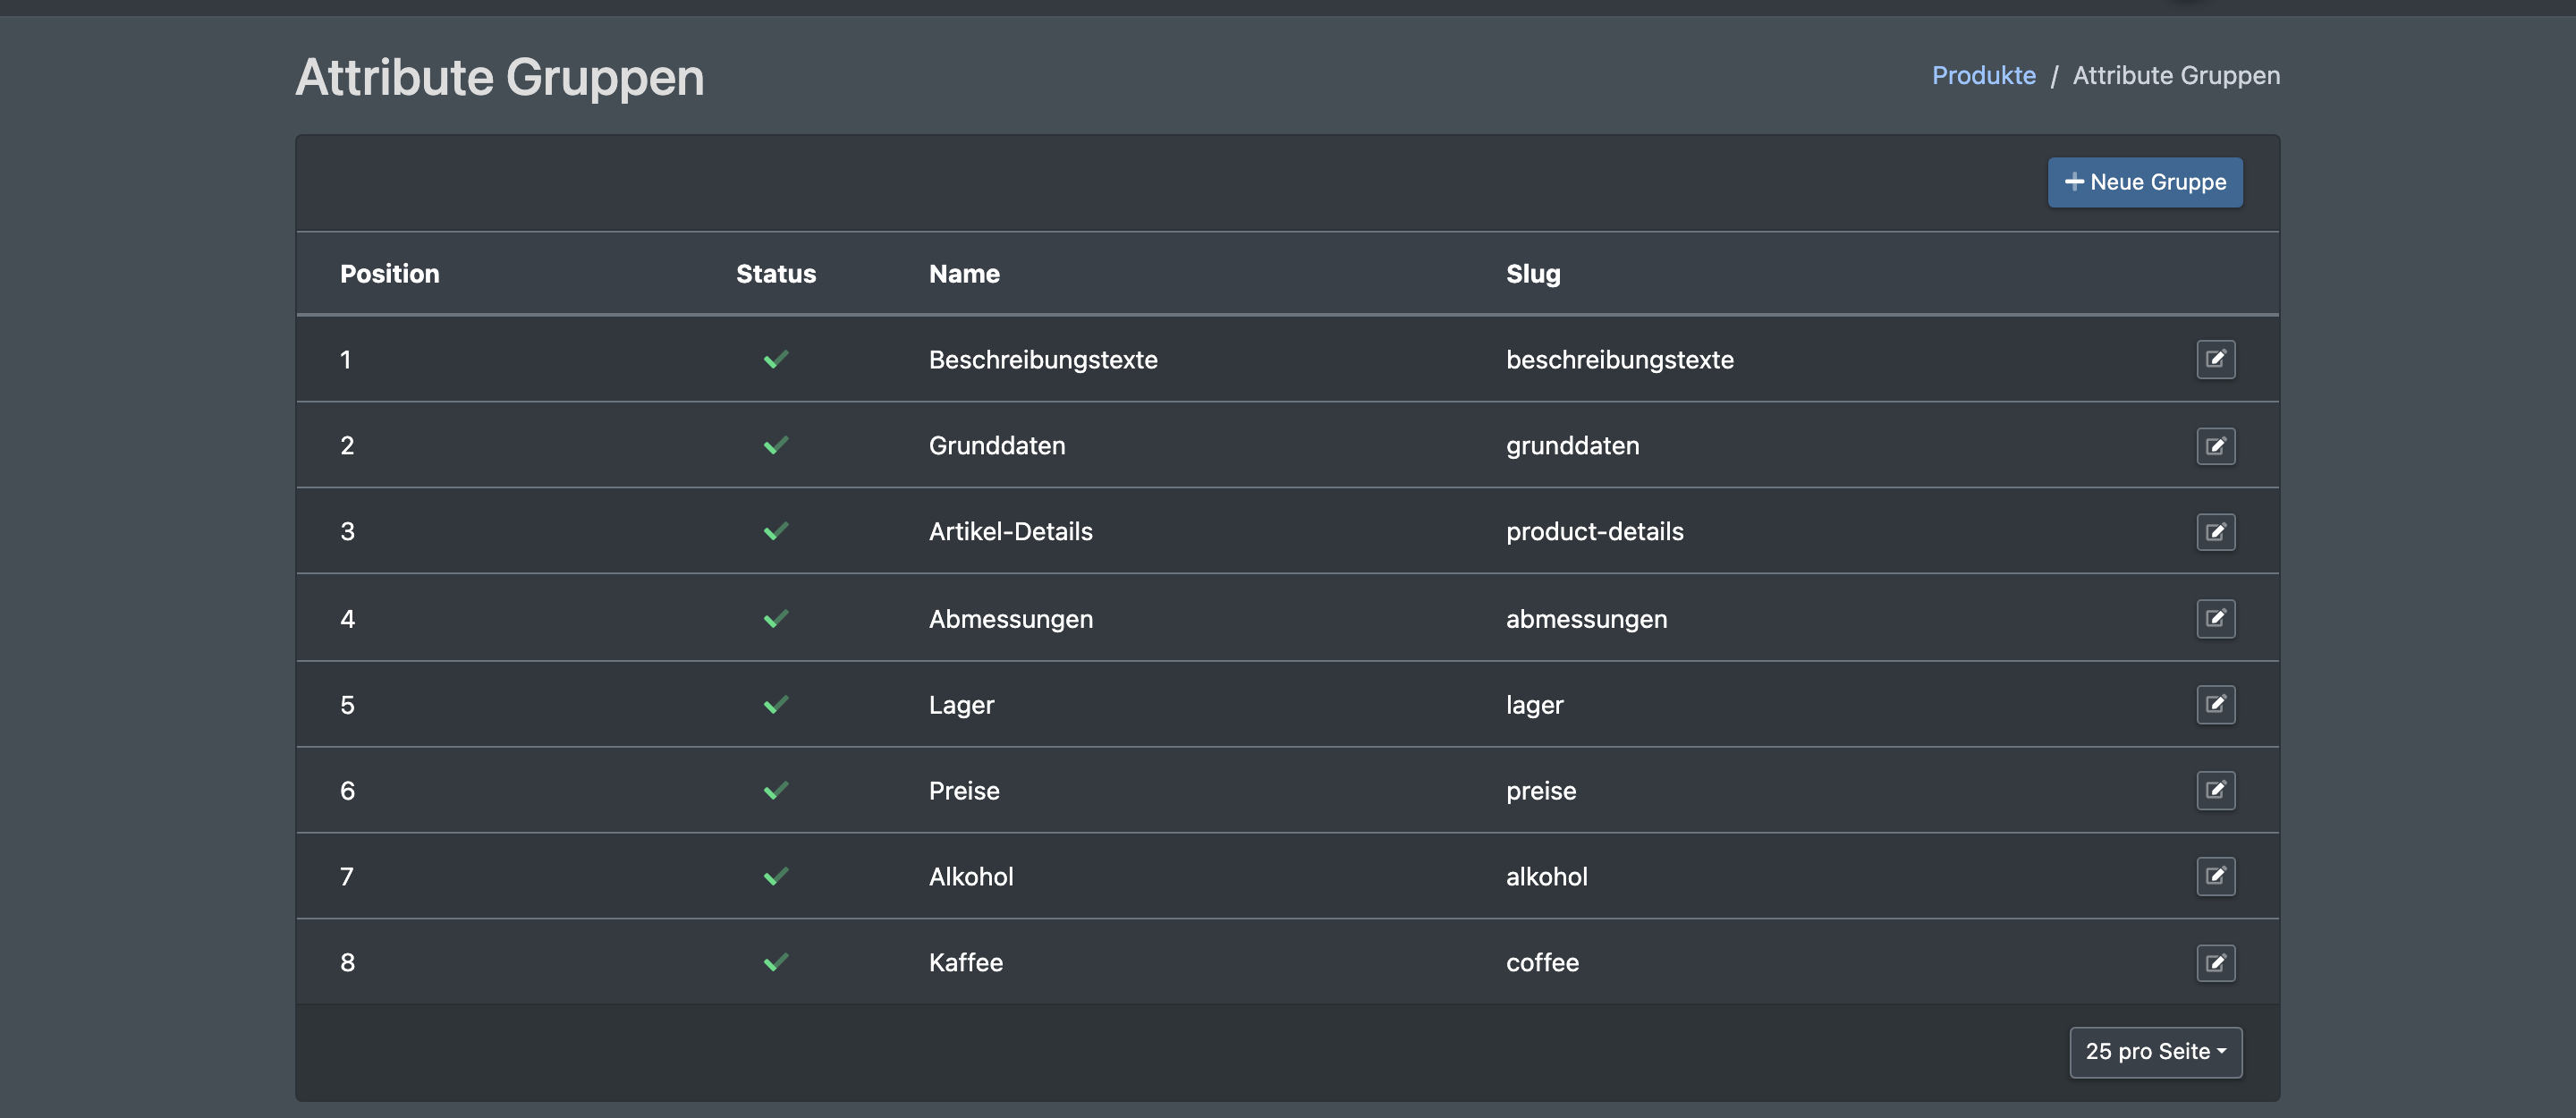The image size is (2576, 1118).
Task: Click the green checkmark for Grunddaten
Action: (776, 445)
